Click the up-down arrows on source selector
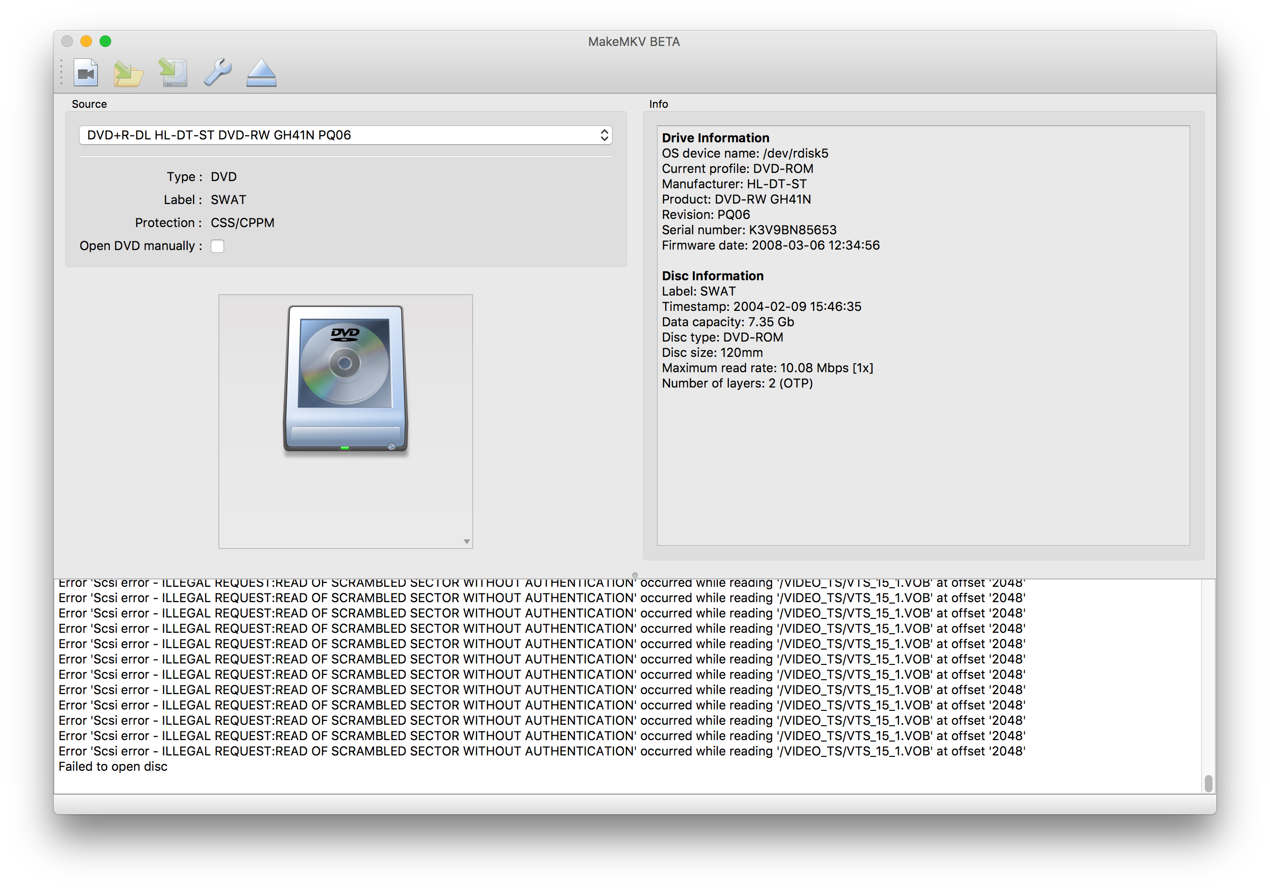1270x891 pixels. coord(604,135)
